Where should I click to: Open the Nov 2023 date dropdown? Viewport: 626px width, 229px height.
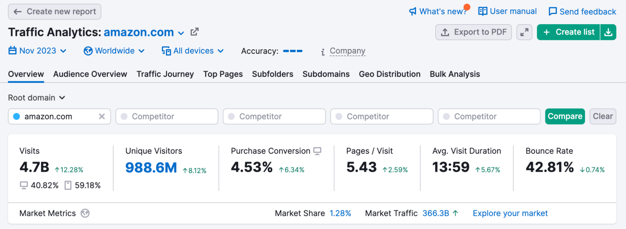pos(38,51)
